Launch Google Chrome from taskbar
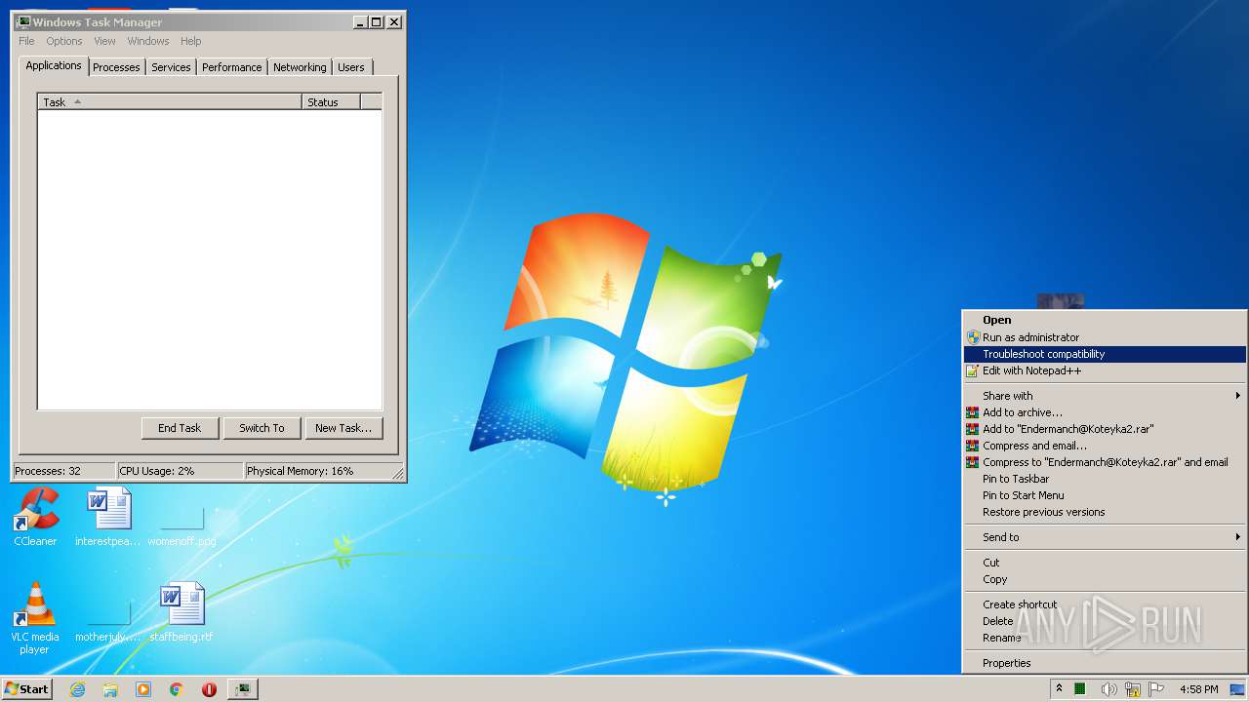 tap(177, 689)
